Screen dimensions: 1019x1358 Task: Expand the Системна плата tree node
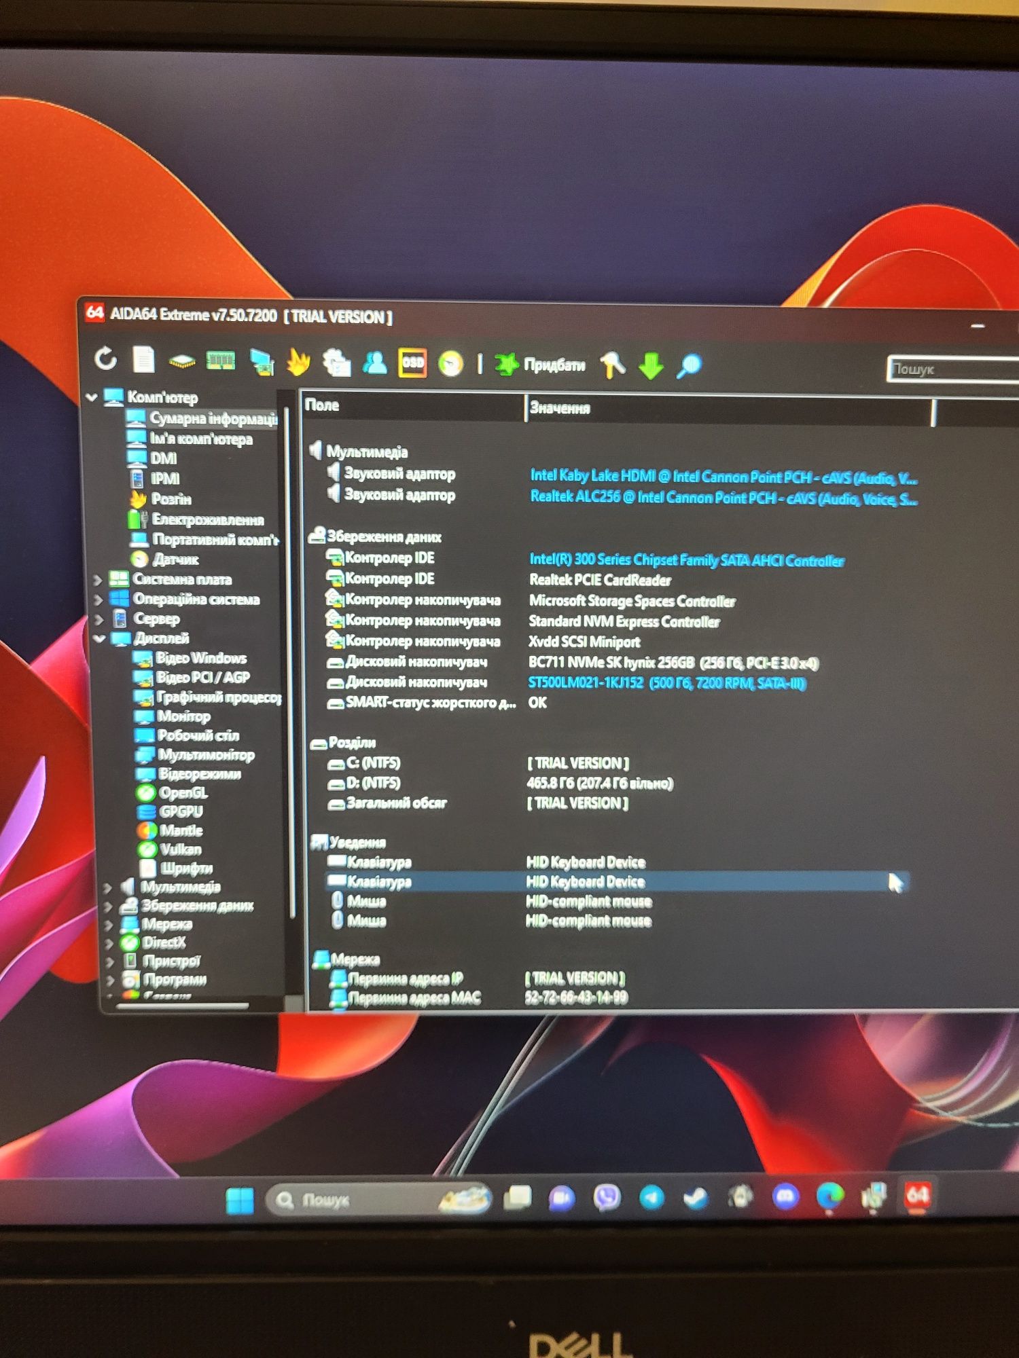tap(98, 580)
